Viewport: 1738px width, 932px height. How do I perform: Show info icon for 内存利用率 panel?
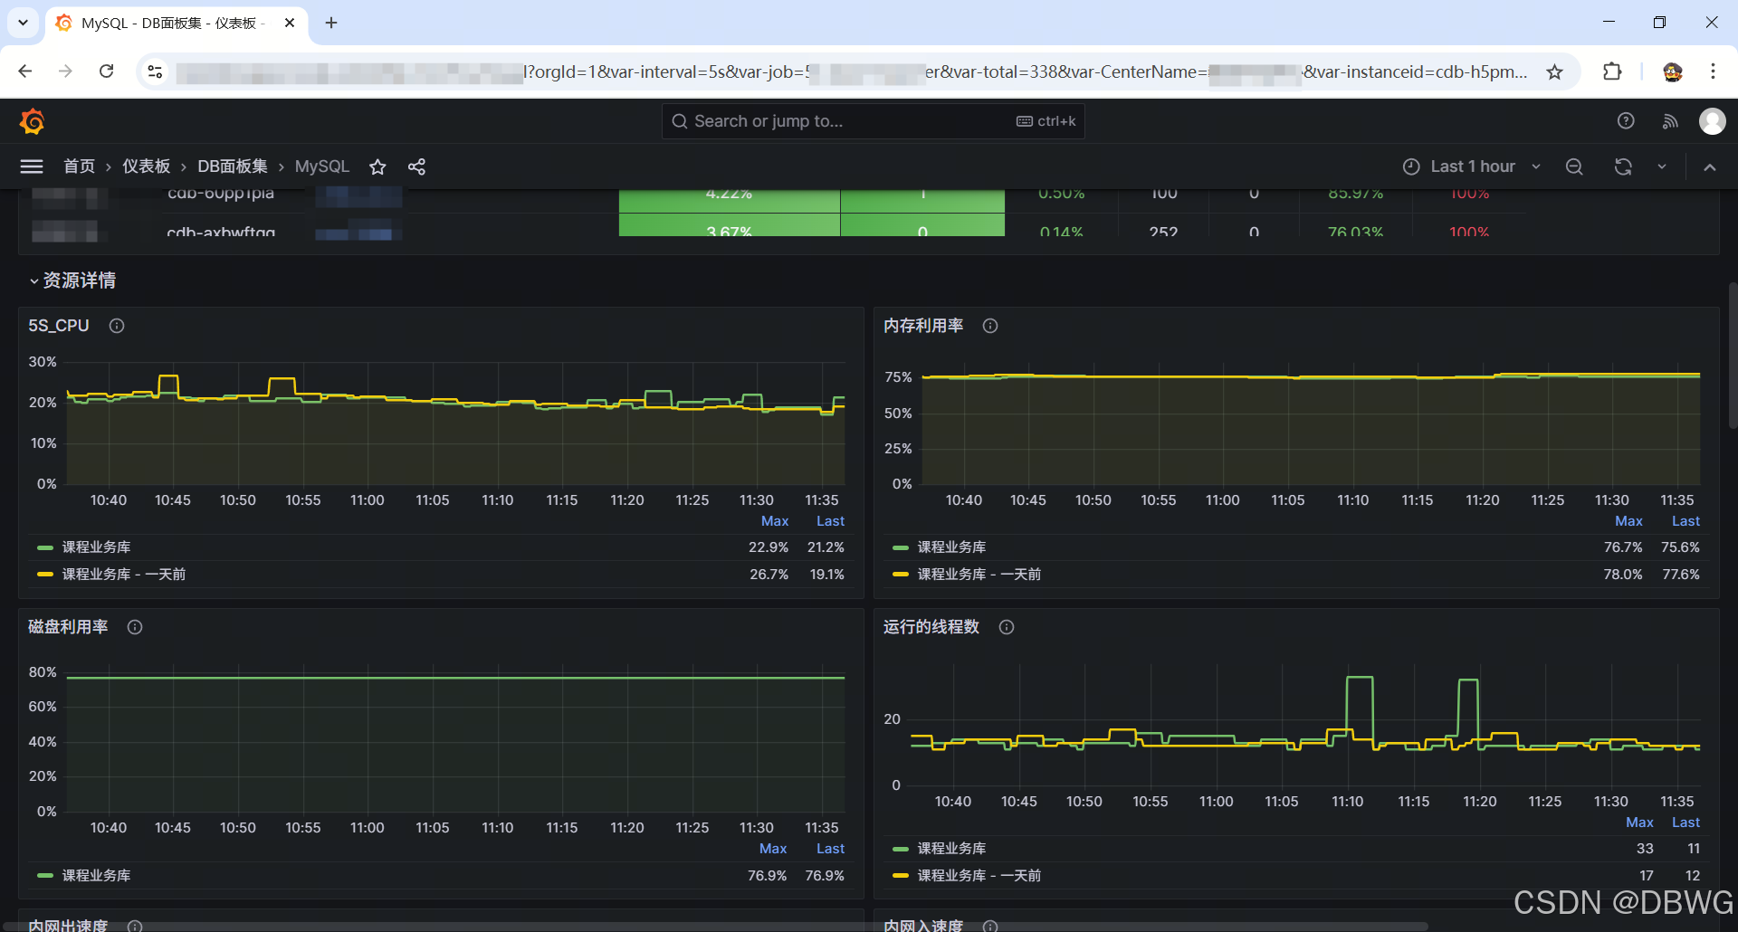(x=990, y=326)
